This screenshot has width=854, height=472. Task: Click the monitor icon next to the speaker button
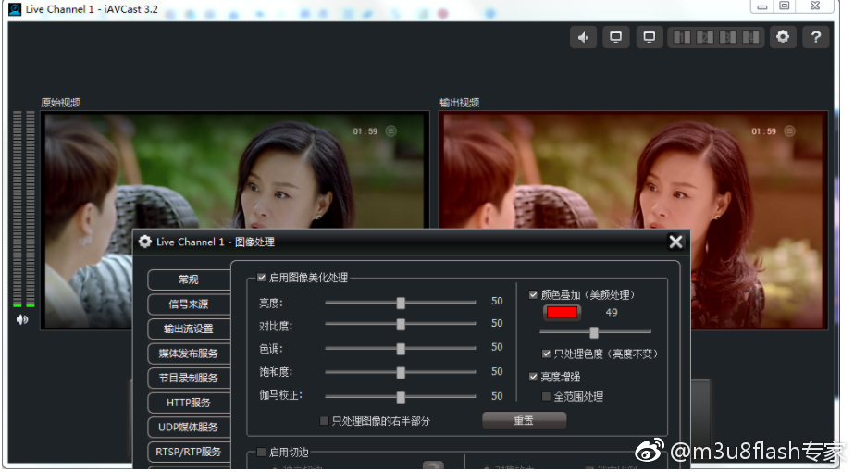616,37
